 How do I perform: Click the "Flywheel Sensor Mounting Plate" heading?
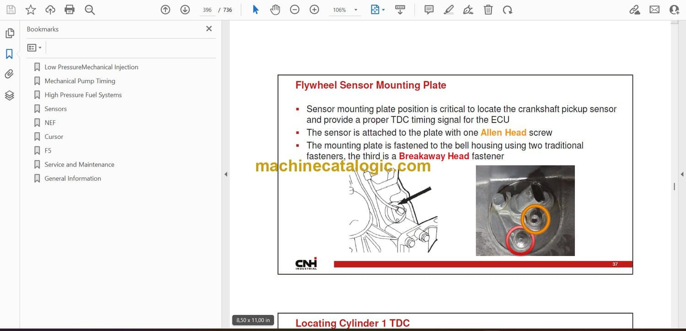371,85
